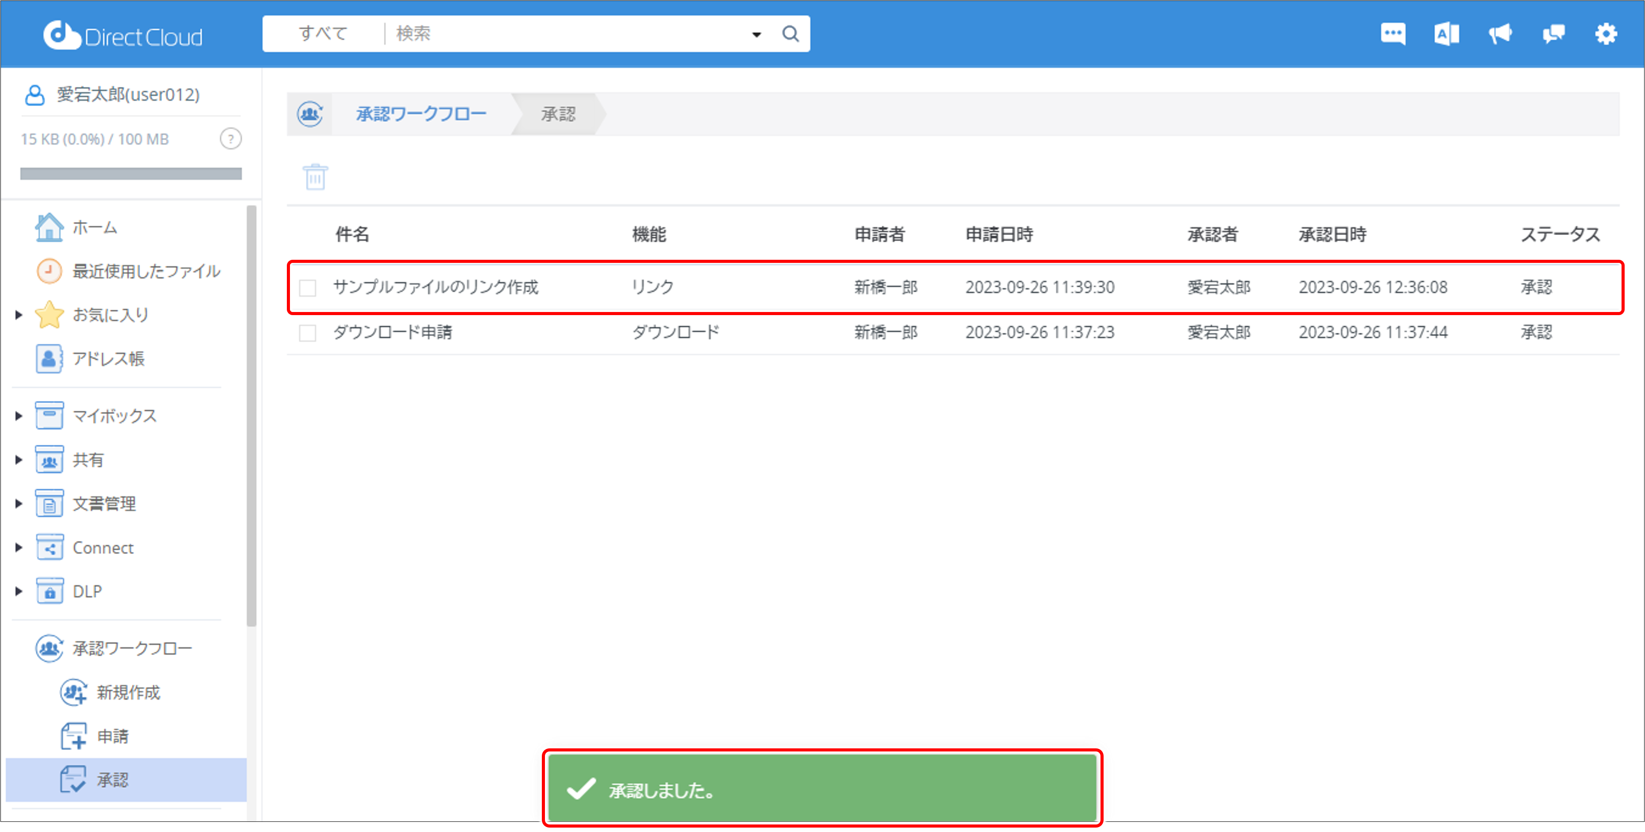The width and height of the screenshot is (1645, 832).
Task: Click the sidebar vertical scrollbar
Action: tap(251, 415)
